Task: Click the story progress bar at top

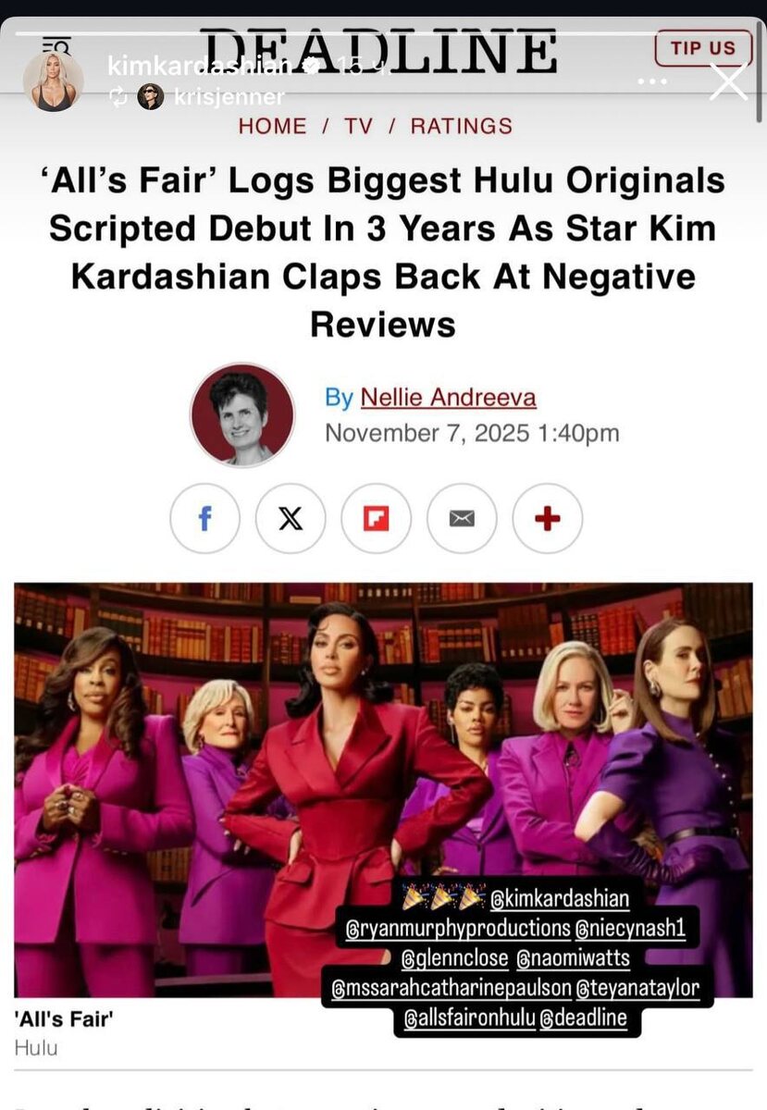Action: coord(383,34)
